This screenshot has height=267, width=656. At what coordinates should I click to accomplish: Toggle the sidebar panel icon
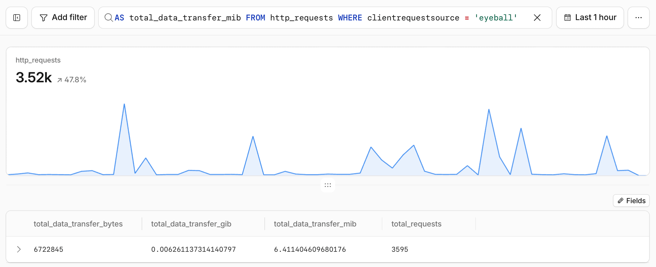[17, 17]
